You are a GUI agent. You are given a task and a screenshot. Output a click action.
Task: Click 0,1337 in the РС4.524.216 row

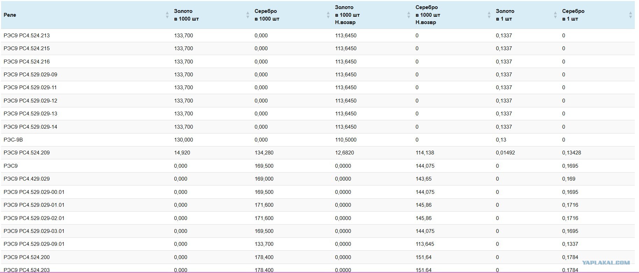504,62
